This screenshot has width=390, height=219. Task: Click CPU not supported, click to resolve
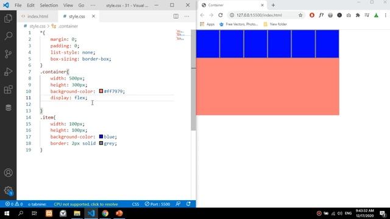tap(86, 204)
